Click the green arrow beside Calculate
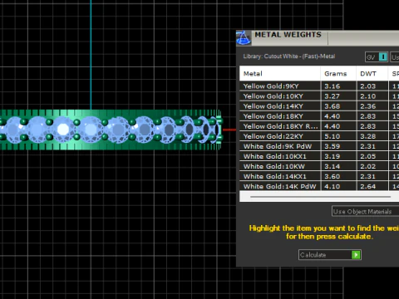 point(356,255)
